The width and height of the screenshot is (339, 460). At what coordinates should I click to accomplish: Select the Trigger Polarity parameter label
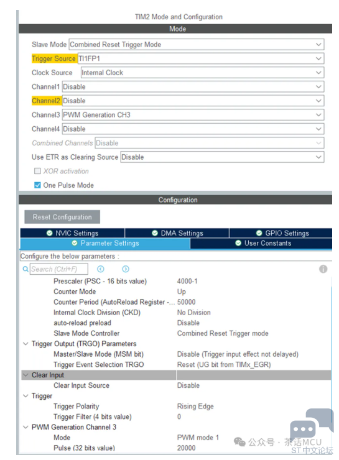tap(77, 407)
